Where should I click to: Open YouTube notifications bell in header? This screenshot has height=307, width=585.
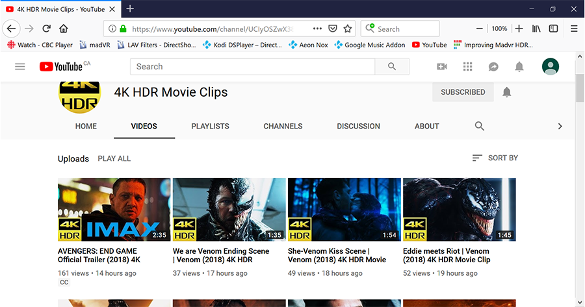519,67
